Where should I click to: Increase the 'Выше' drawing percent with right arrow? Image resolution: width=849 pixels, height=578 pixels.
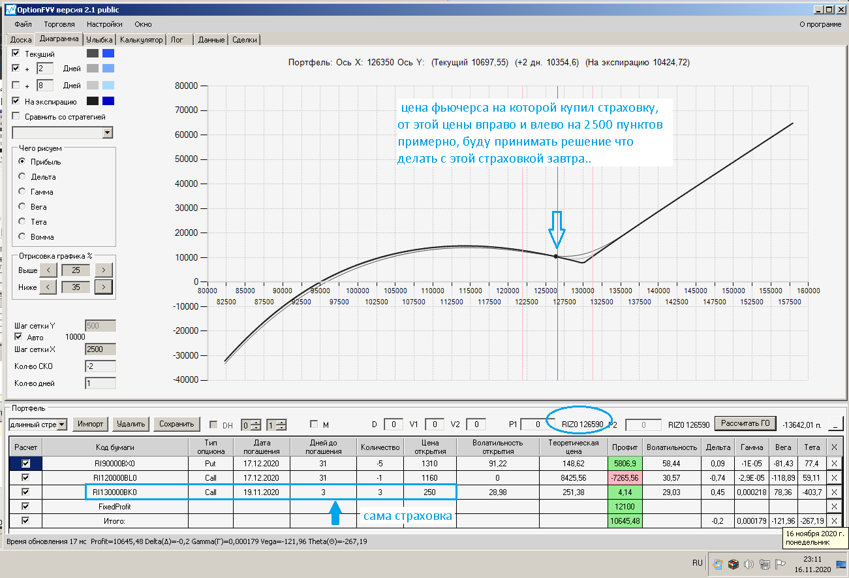(103, 270)
